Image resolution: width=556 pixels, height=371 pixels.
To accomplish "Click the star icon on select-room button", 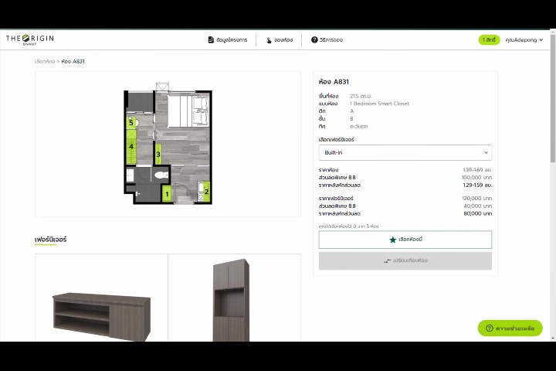I will point(392,240).
